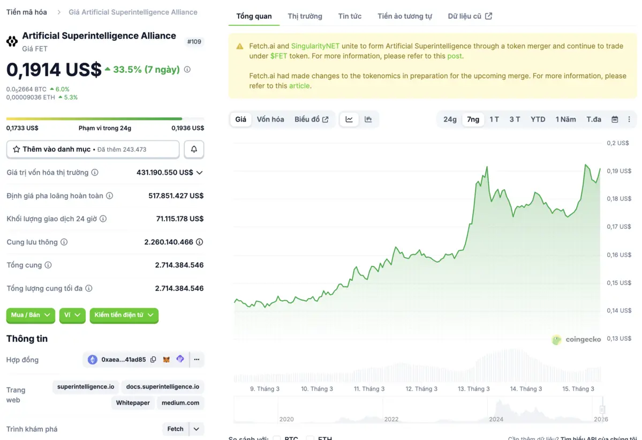Switch to line chart view icon

click(x=349, y=120)
